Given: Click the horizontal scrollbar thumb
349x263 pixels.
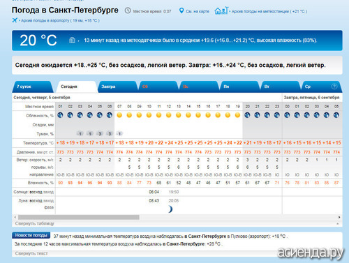Looking at the screenshot, I should (x=79, y=217).
